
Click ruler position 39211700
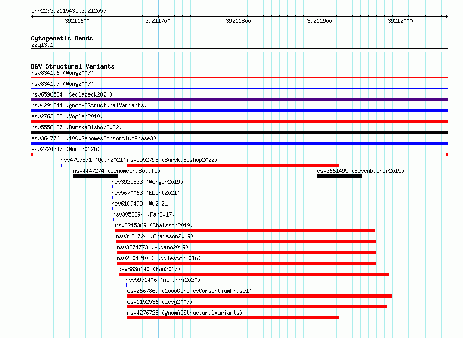pos(158,21)
